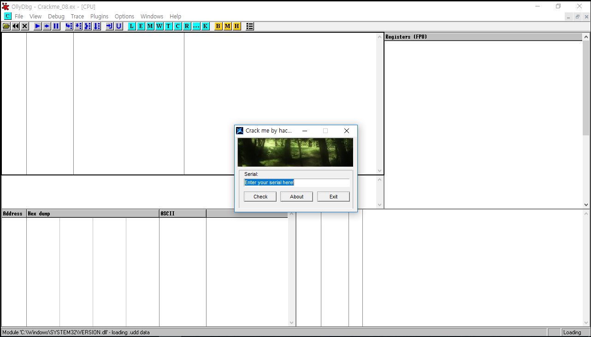Click the Run program play icon

point(38,26)
